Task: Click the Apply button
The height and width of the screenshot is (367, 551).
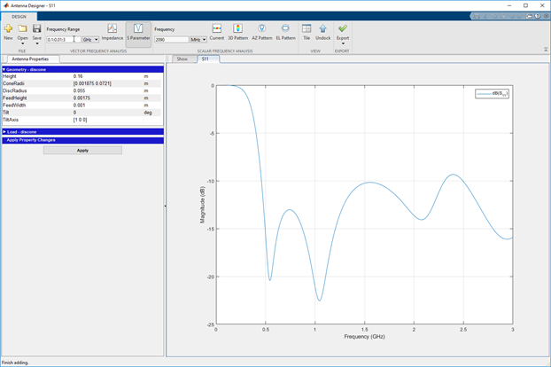Action: coord(82,150)
